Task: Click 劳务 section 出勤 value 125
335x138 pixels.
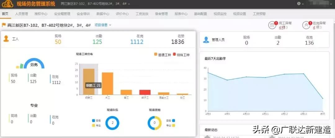Action: 33,82
